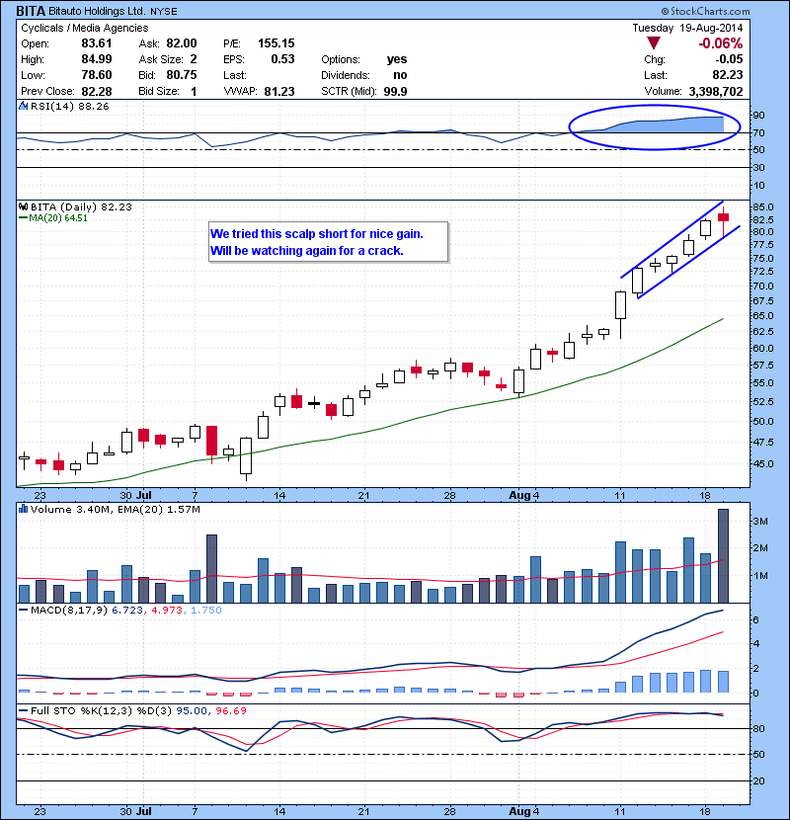This screenshot has height=820, width=790.
Task: Click the Ask price 82.00
Action: 182,43
